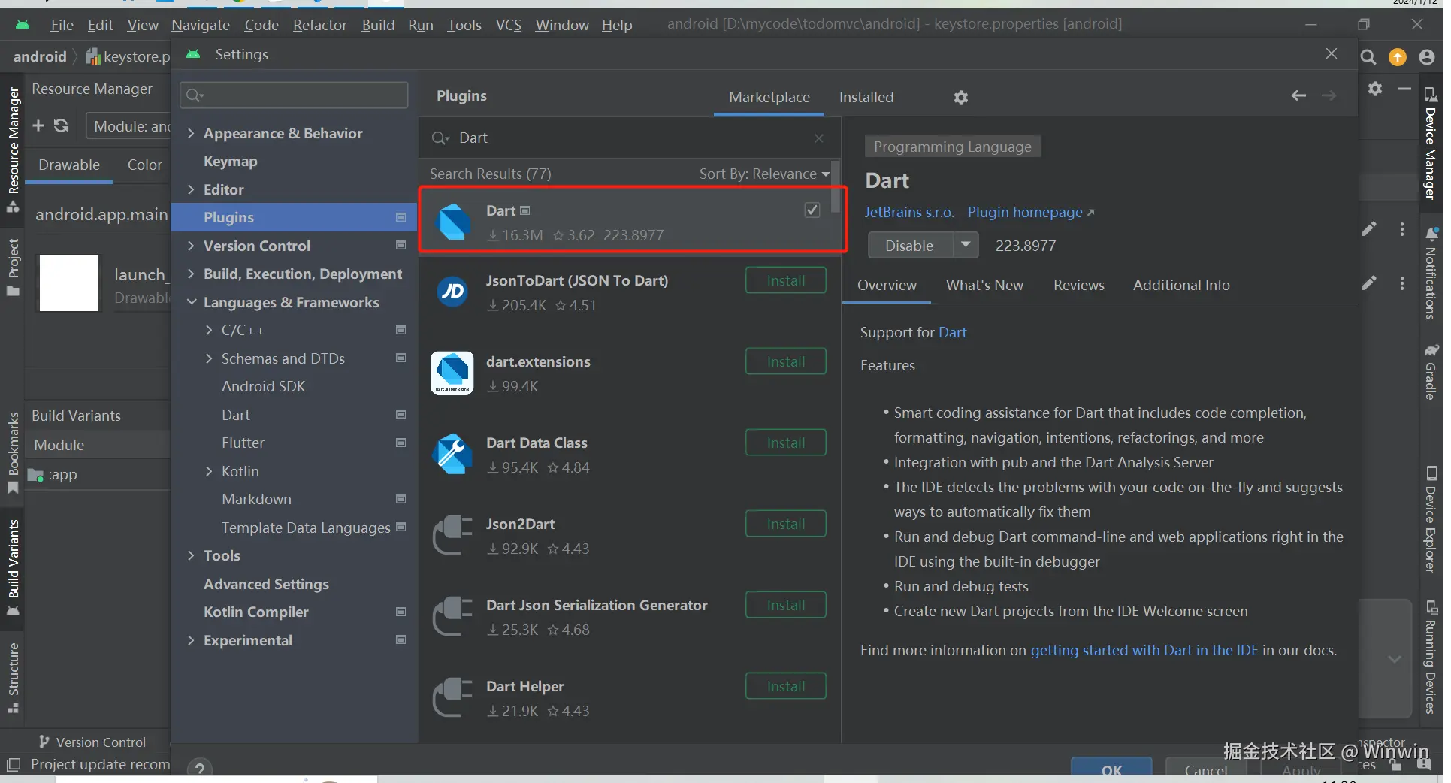Open the Device Manager tool window
This screenshot has height=783, width=1451.
1431,143
